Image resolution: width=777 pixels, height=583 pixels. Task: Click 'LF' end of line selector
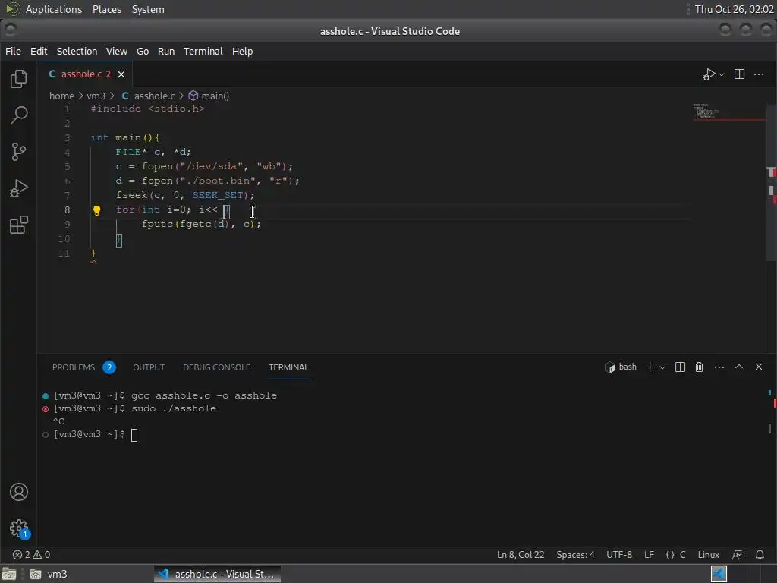pyautogui.click(x=649, y=555)
